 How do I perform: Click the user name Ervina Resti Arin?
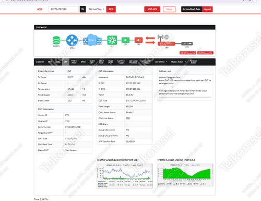pyautogui.click(x=192, y=9)
